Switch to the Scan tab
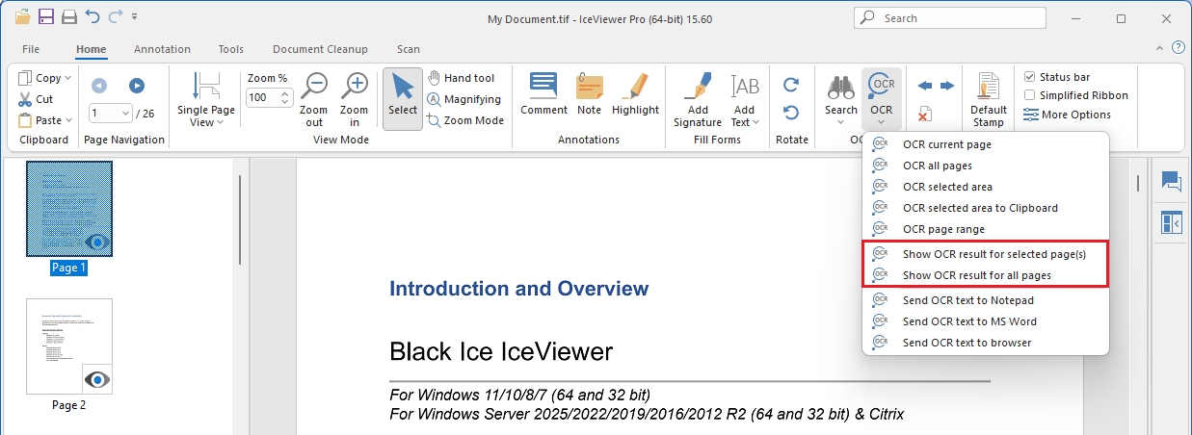 point(409,49)
